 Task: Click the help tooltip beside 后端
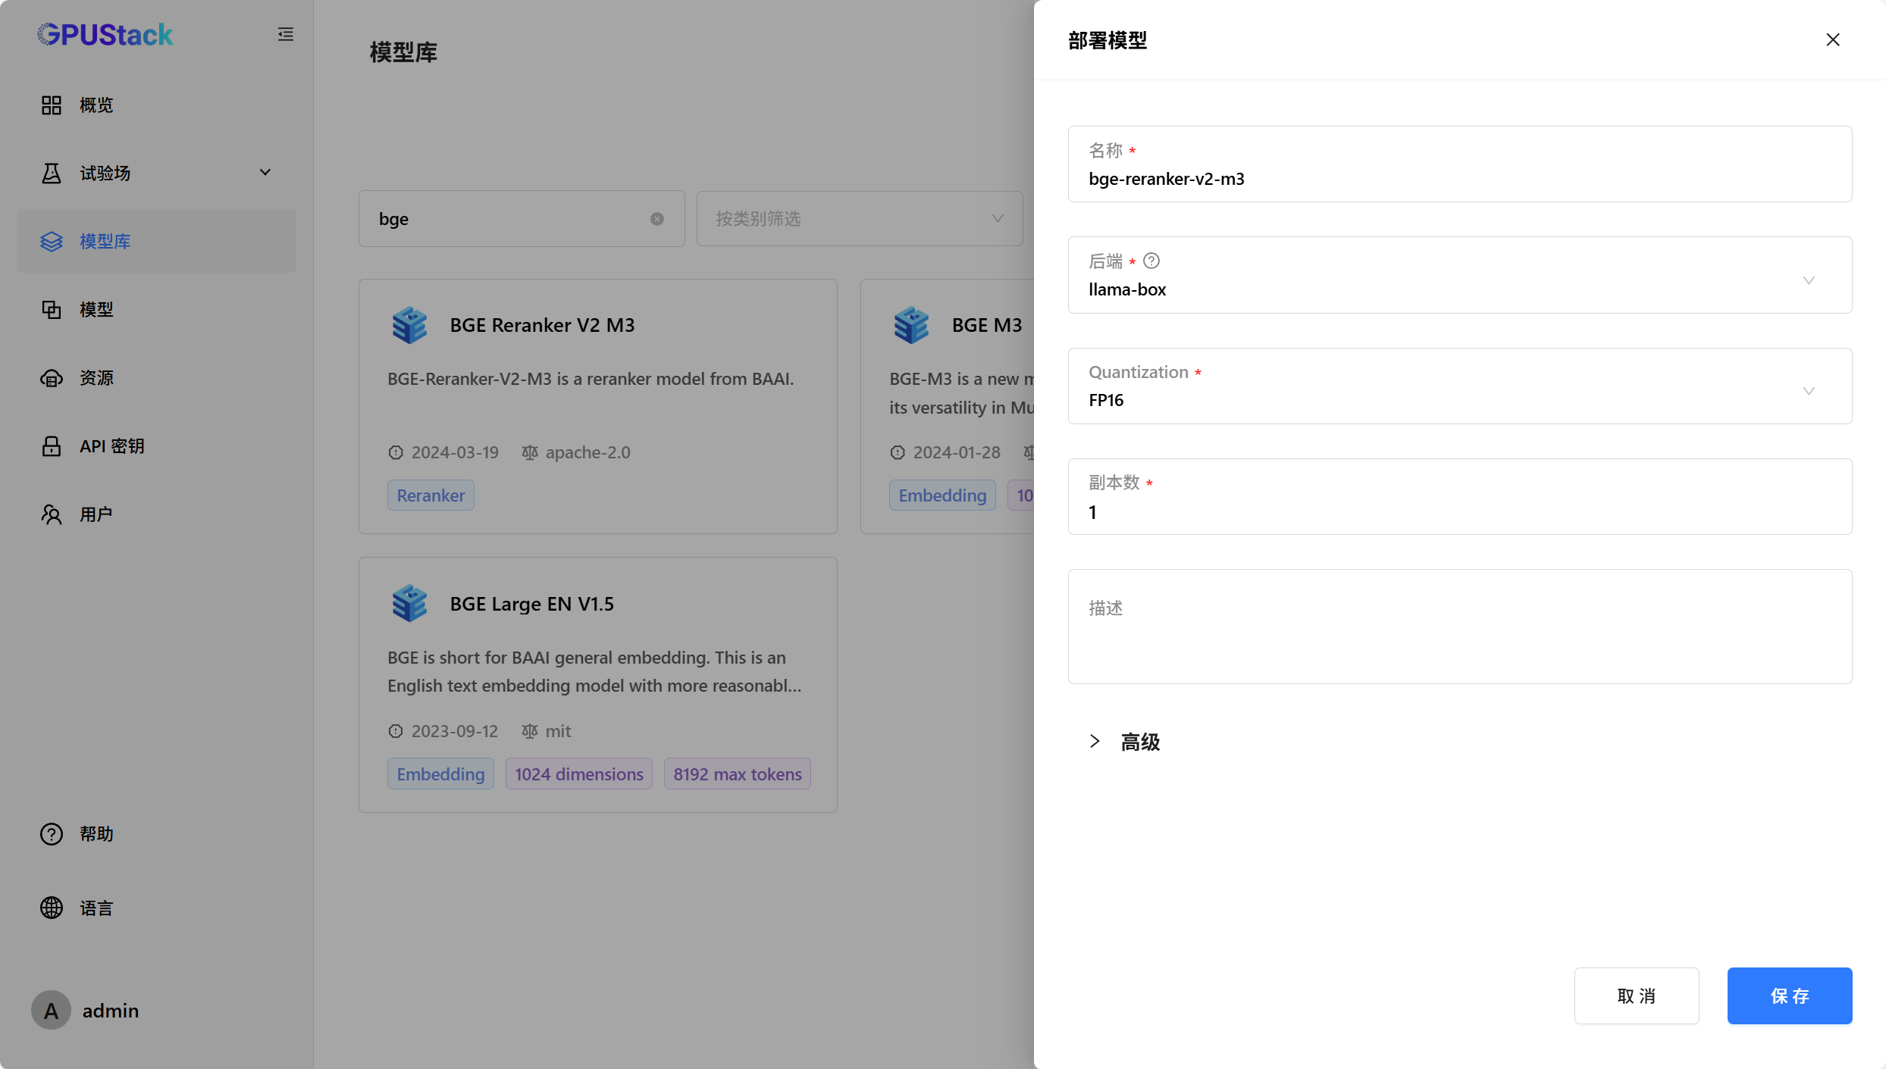(x=1150, y=260)
